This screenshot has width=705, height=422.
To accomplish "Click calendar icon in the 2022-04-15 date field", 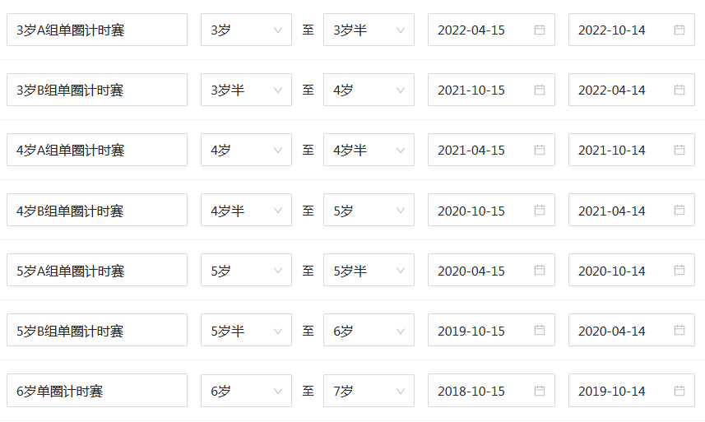I will click(540, 30).
